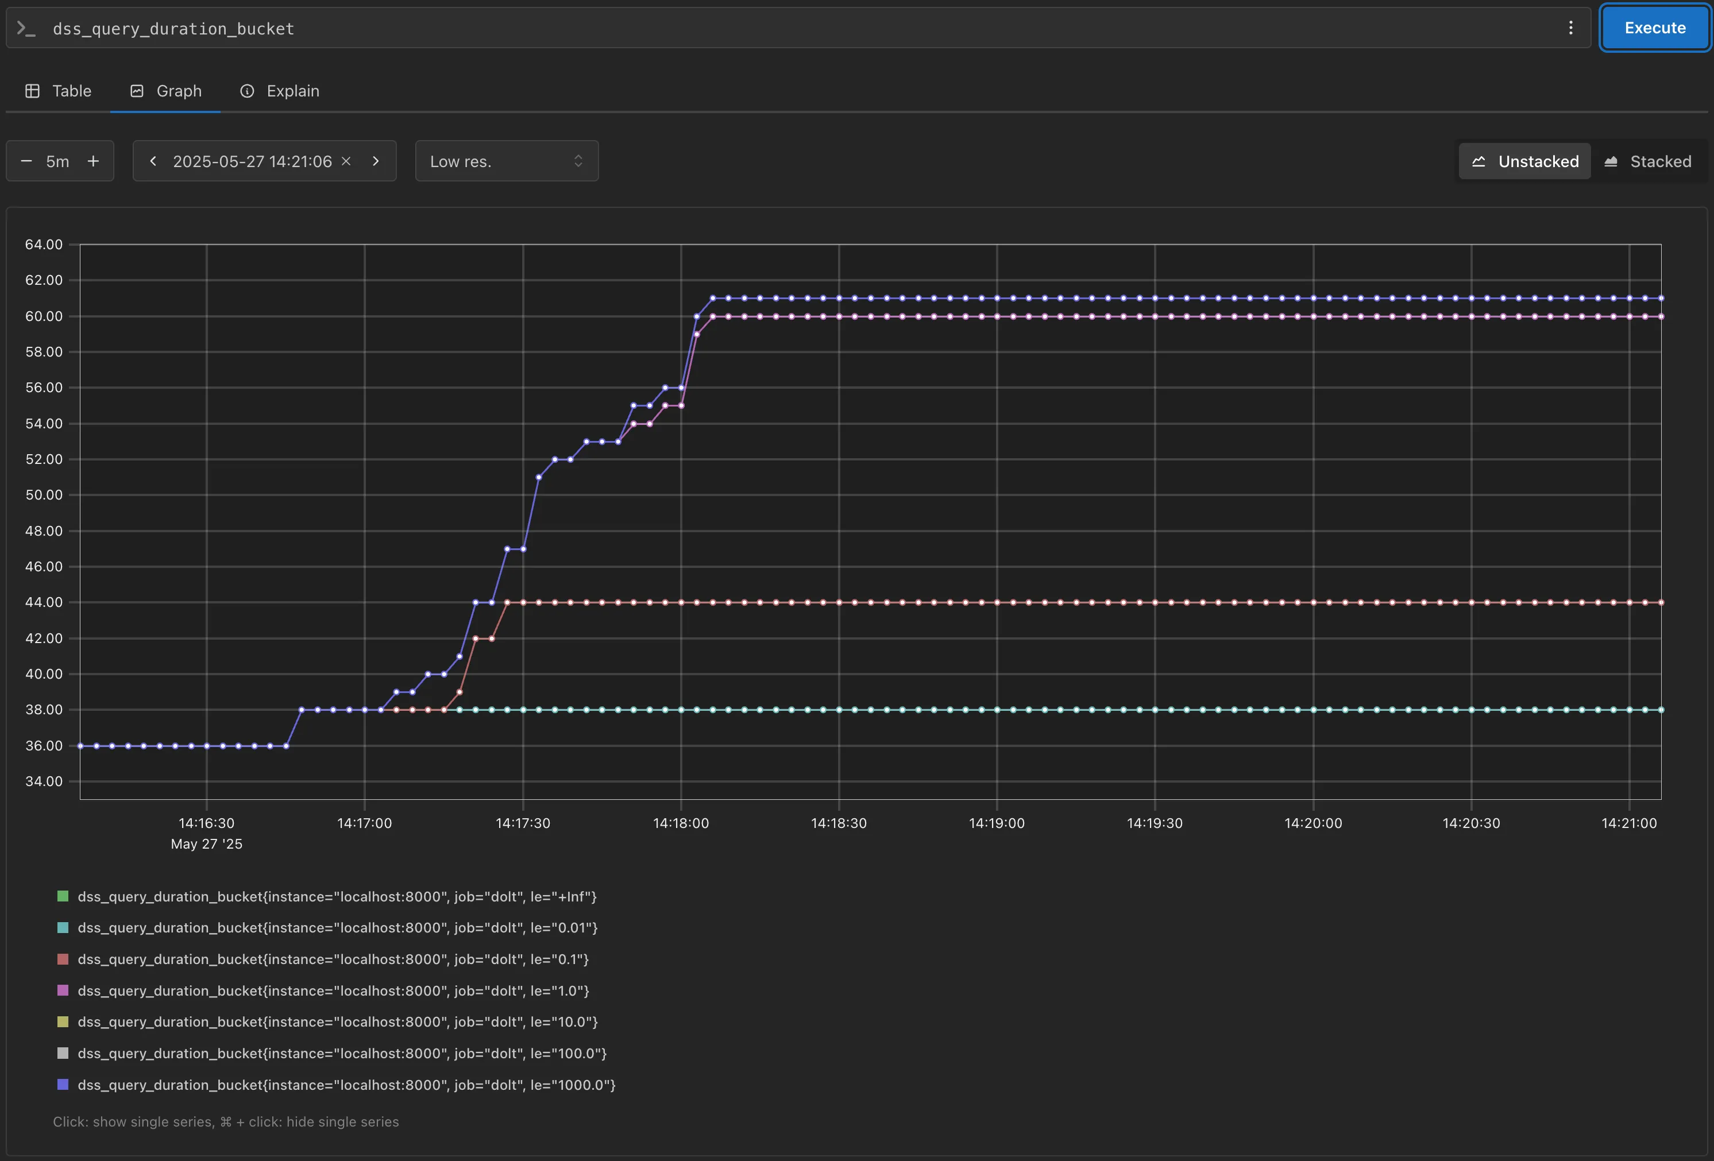
Task: Open the 2025-05-27 date picker
Action: pos(252,161)
